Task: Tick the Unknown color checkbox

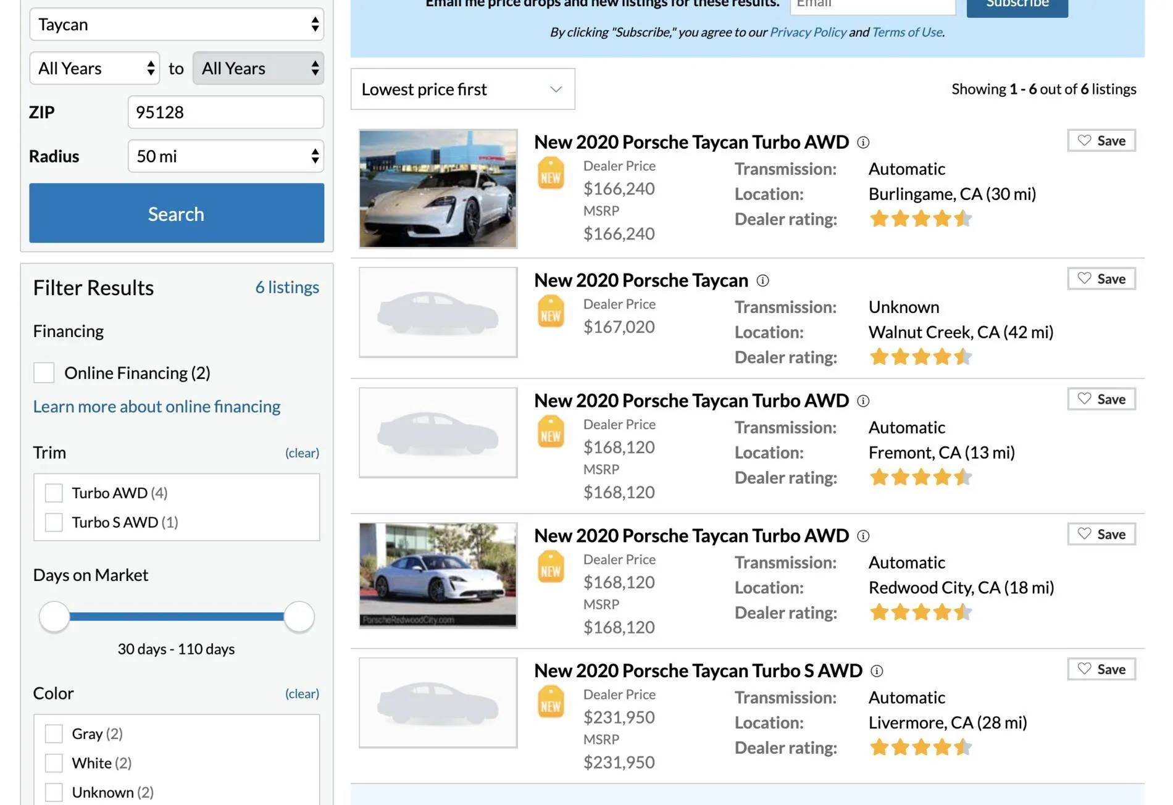Action: pyautogui.click(x=54, y=793)
